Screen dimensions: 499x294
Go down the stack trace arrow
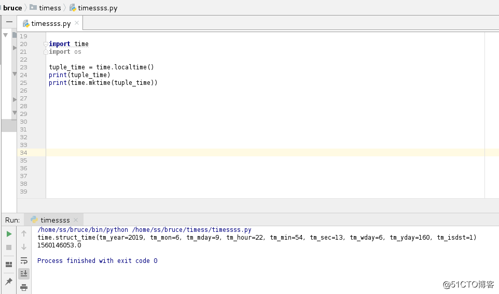click(x=24, y=247)
